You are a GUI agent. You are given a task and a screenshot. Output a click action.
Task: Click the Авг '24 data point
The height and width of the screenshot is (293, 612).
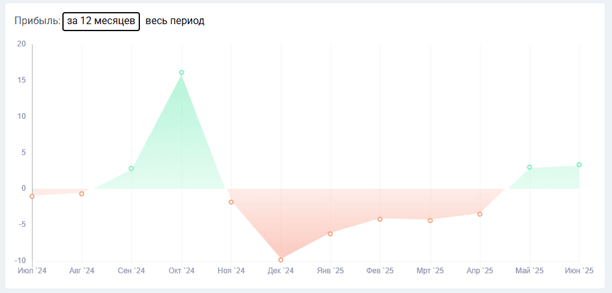coord(81,194)
